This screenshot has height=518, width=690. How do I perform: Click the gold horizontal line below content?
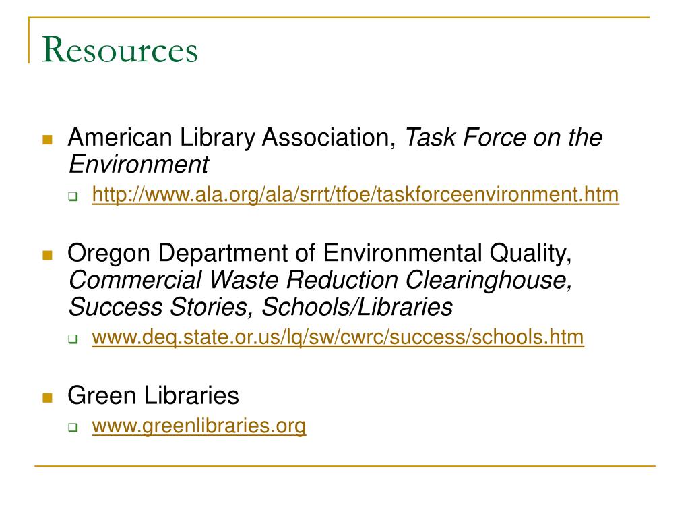pos(345,465)
